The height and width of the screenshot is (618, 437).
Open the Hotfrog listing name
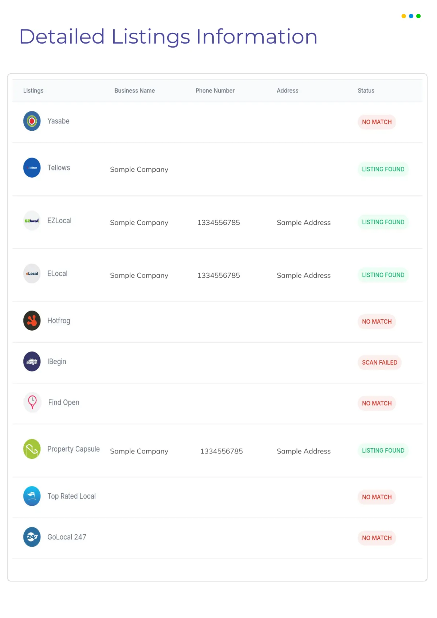coord(59,320)
